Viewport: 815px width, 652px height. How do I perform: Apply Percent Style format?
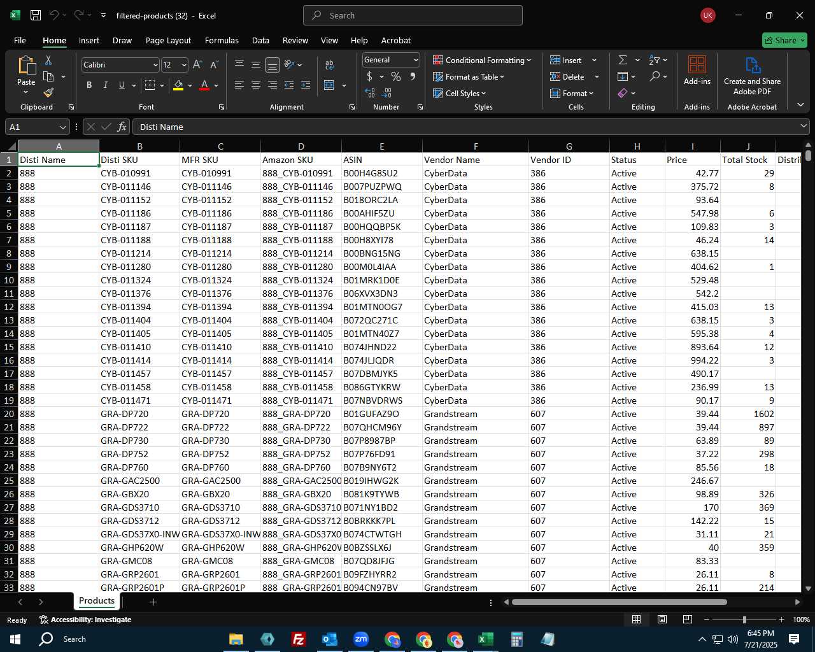pos(396,76)
